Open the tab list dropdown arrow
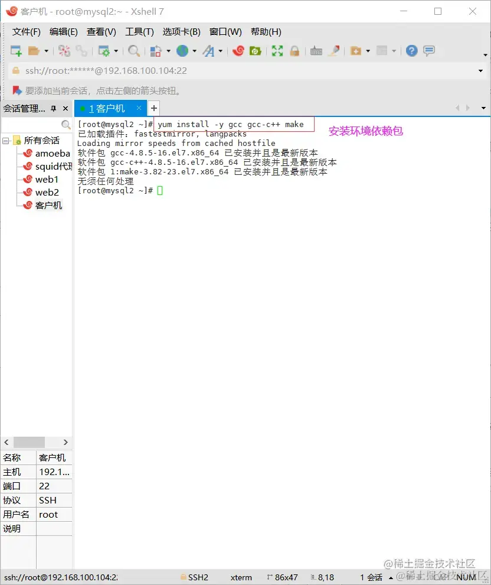 483,108
